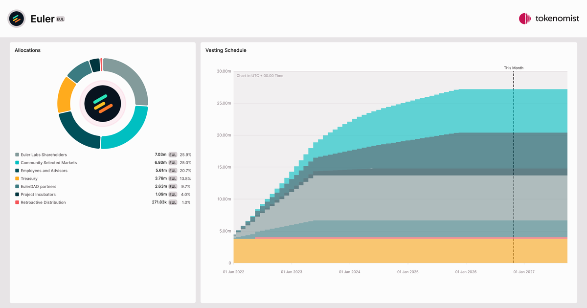
Task: Click the "Euler Labs Shareholders" legend label
Action: point(44,155)
